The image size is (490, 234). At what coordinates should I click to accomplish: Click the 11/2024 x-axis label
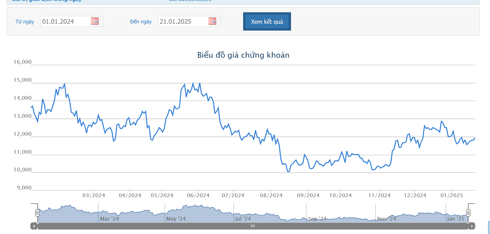point(379,195)
